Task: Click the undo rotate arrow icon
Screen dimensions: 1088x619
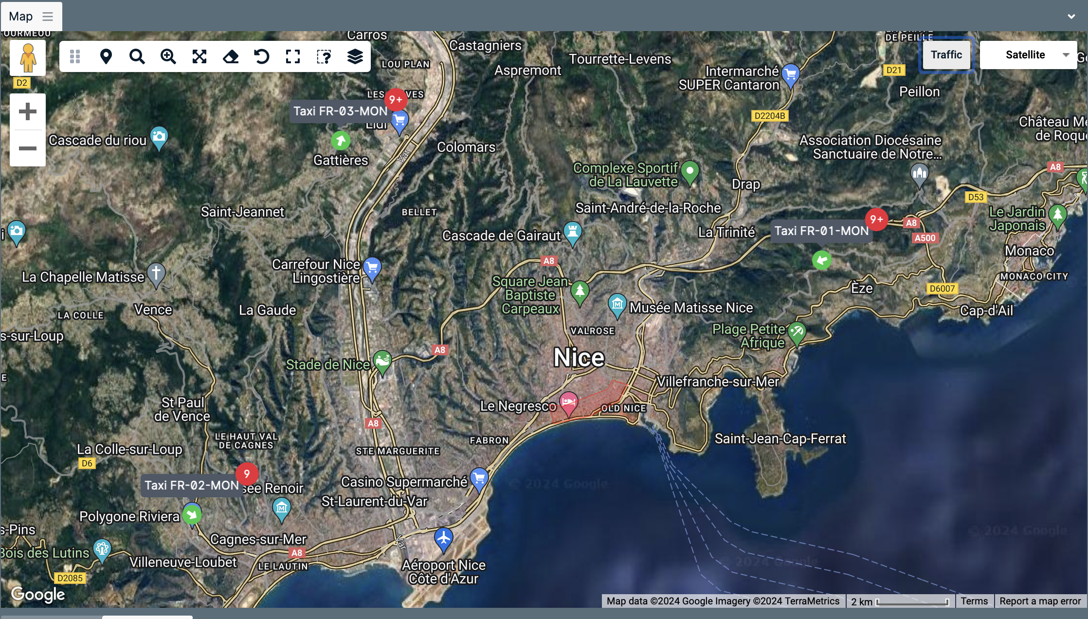Action: [262, 57]
